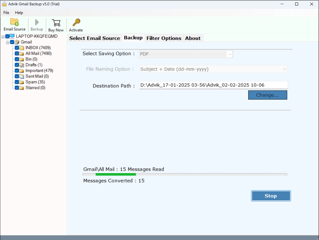Switch to Select Email Source tab
This screenshot has height=240, width=319.
94,38
